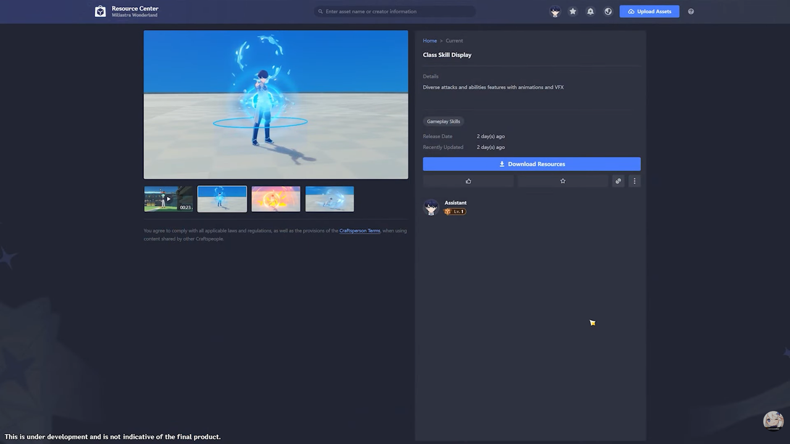
Task: Open notifications bell icon
Action: 591,11
